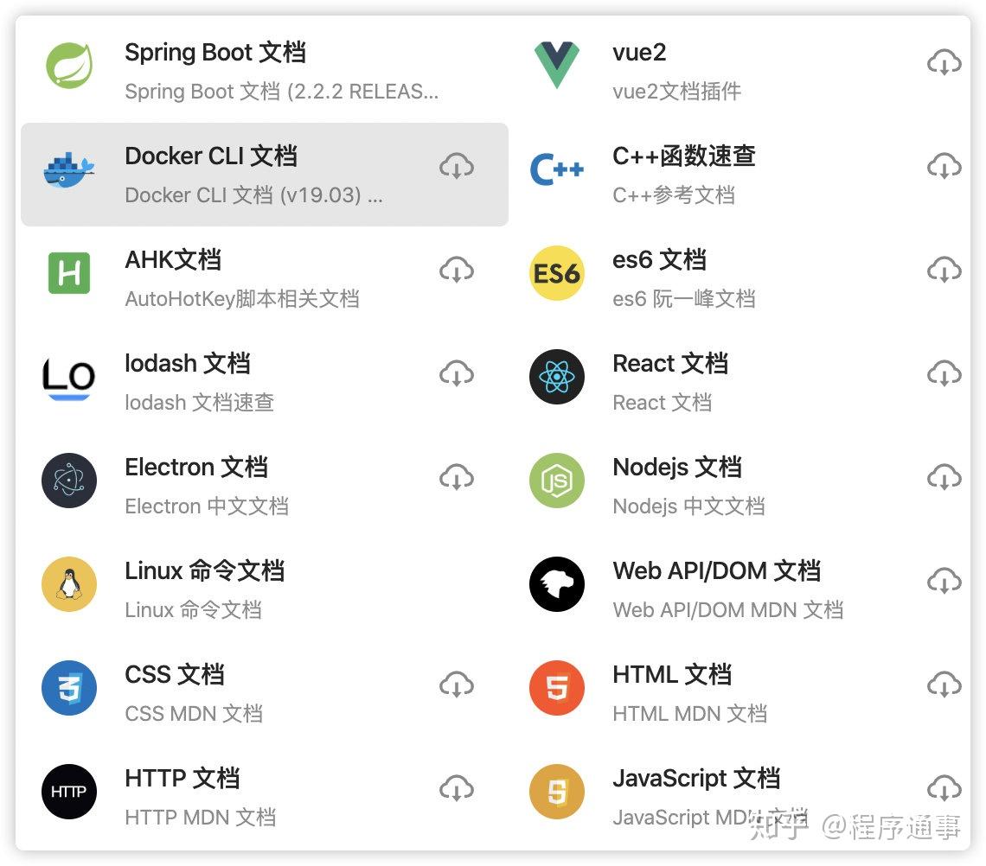
Task: Click the Electron logo icon
Action: tap(69, 480)
